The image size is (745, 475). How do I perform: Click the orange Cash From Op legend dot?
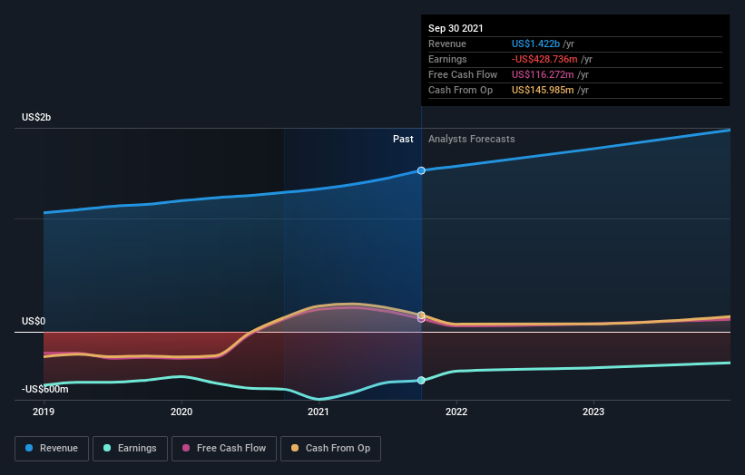(x=295, y=448)
